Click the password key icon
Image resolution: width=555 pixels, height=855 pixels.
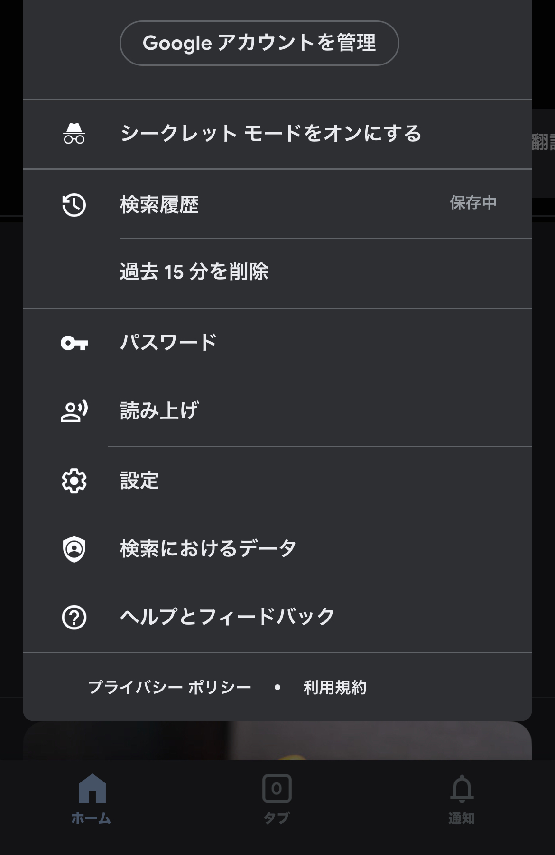[x=74, y=343]
